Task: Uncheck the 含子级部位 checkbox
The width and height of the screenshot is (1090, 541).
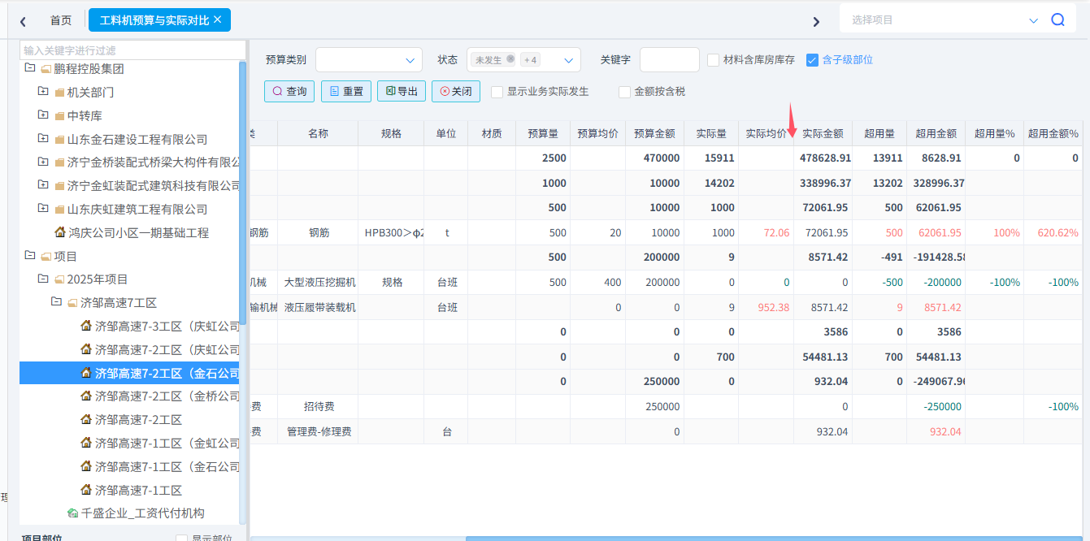Action: pos(812,59)
